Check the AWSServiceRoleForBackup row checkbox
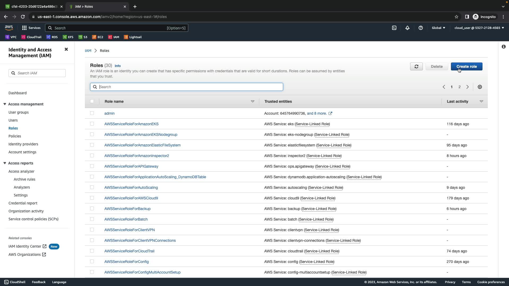The height and width of the screenshot is (286, 509). coord(92,208)
